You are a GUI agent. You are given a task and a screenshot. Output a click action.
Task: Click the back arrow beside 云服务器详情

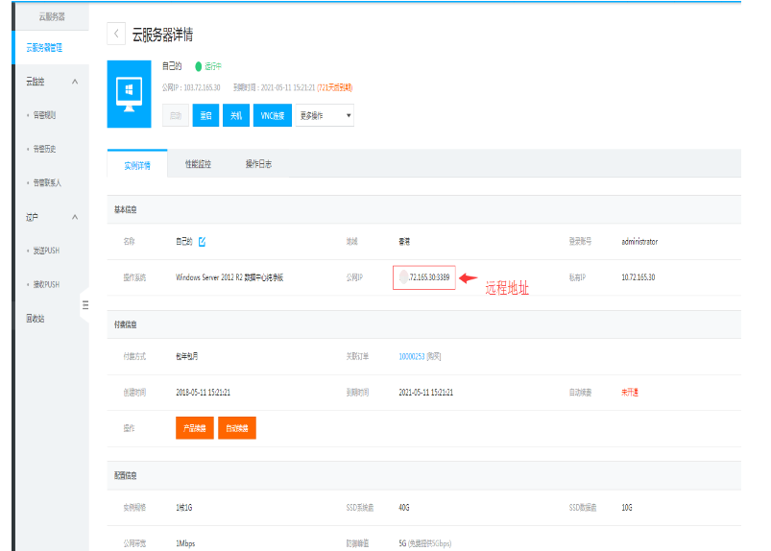[117, 35]
